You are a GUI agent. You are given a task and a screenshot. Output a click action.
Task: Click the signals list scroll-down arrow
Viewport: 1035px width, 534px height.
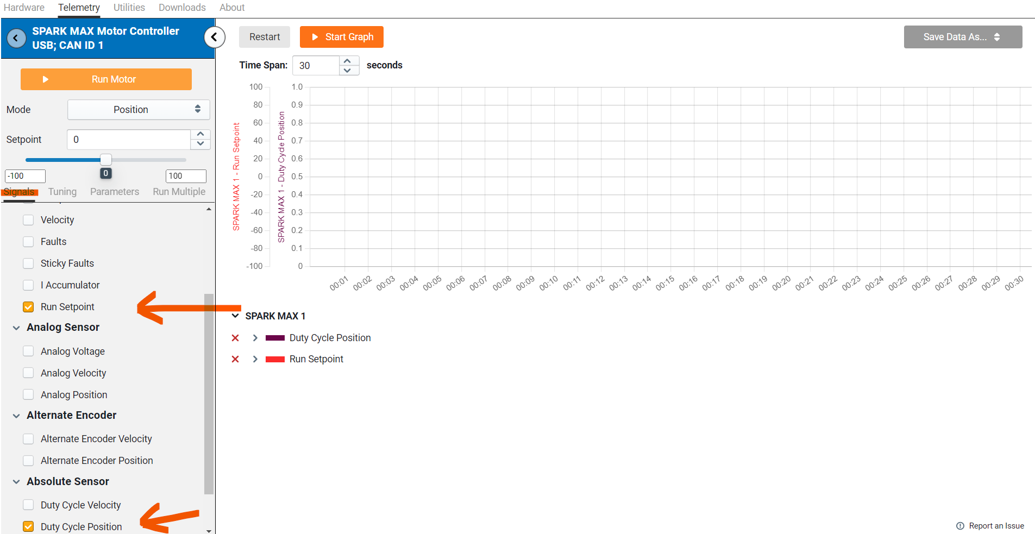(209, 531)
